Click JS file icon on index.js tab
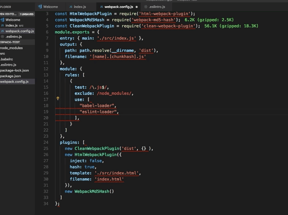The image size is (288, 215). coord(71,7)
